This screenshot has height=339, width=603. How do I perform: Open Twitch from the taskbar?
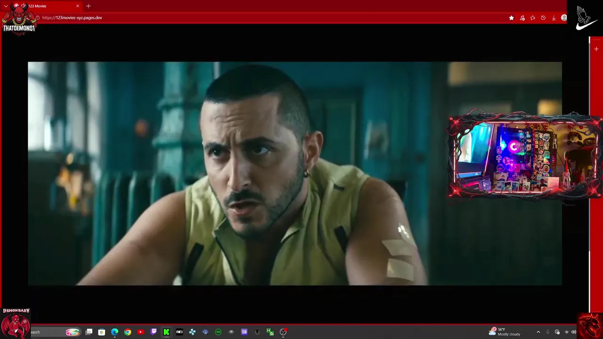154,332
